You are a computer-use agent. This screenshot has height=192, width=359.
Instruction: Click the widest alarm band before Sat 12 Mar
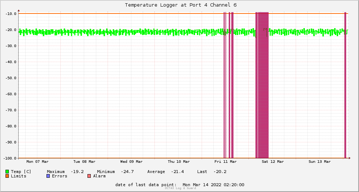tap(263, 85)
